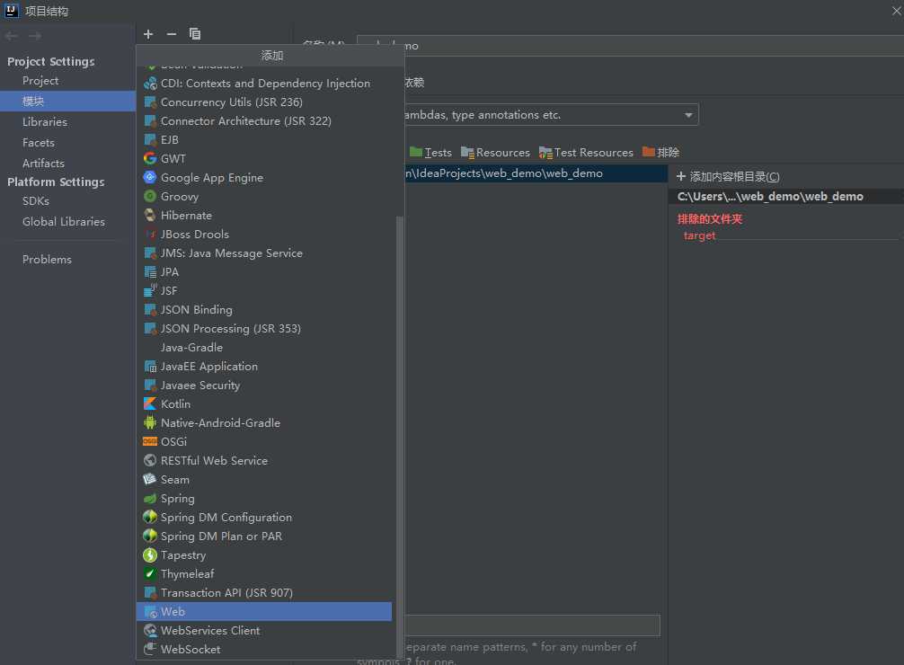Screen dimensions: 904x665
Task: Click the add menu's vertical scrollbar
Action: (x=400, y=437)
